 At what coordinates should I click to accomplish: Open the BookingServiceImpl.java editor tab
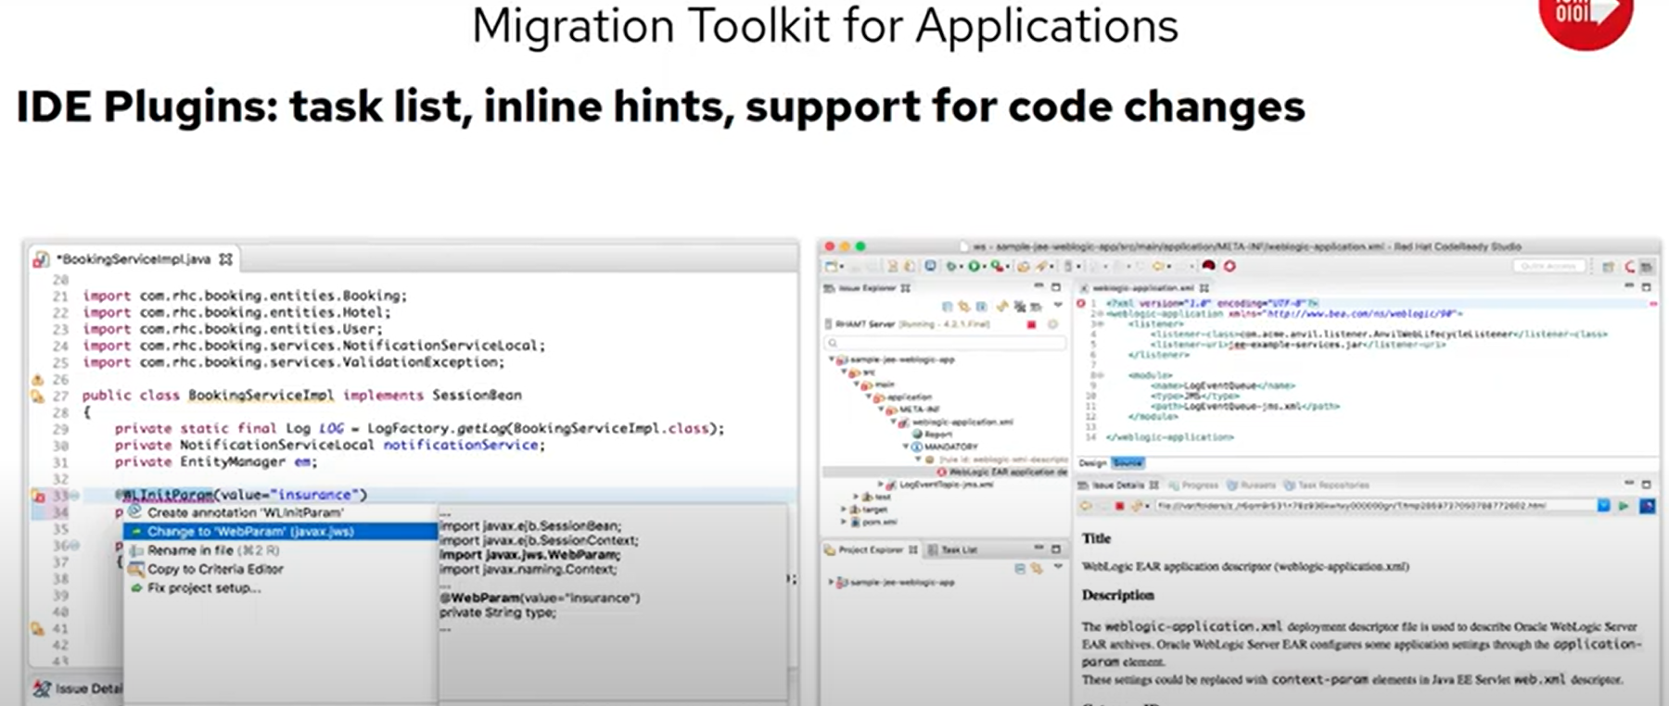coord(135,259)
